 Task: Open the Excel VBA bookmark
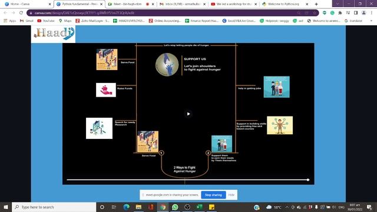(239, 21)
